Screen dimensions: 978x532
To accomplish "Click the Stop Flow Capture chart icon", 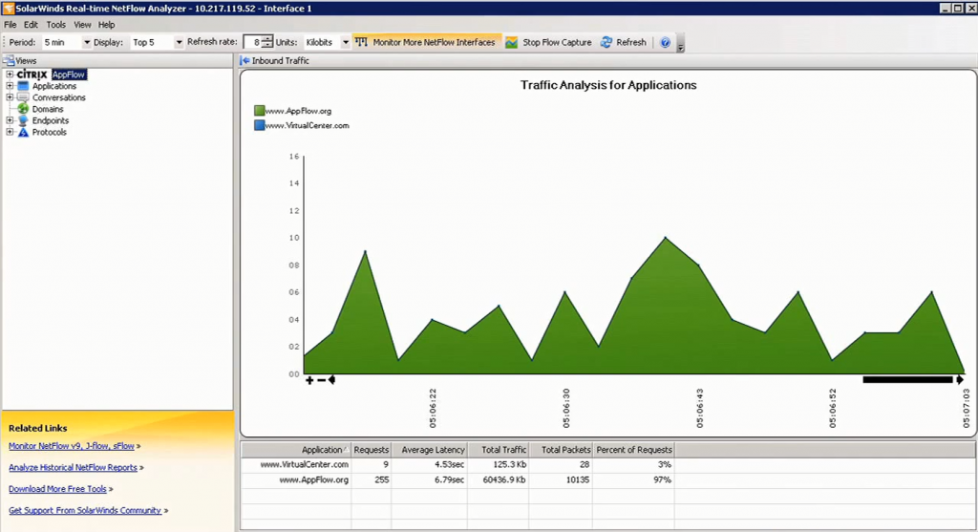I will (512, 42).
